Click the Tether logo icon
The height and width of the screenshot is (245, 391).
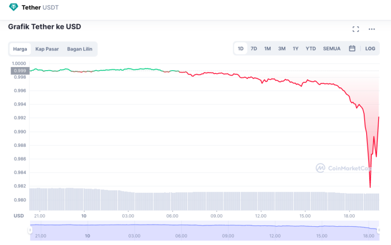pyautogui.click(x=13, y=7)
